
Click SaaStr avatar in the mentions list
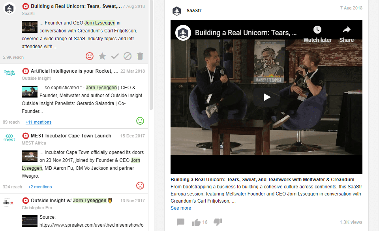coord(9,8)
